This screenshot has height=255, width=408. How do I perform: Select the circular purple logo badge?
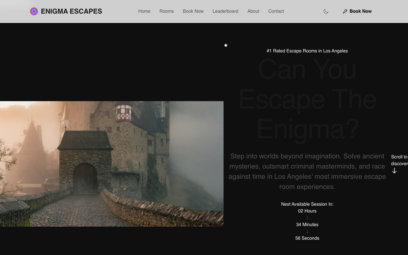(x=34, y=11)
